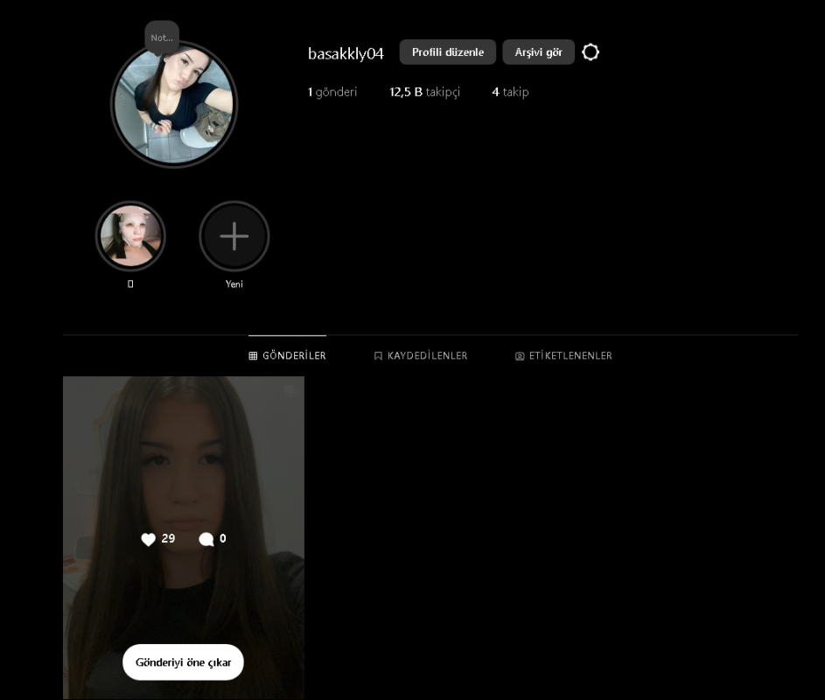
Task: Open the settings gear icon
Action: [591, 52]
